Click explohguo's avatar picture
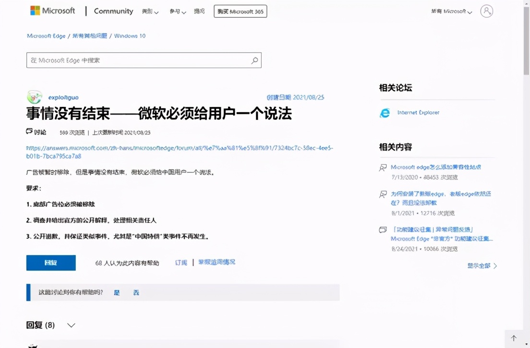This screenshot has width=530, height=348. 34,97
